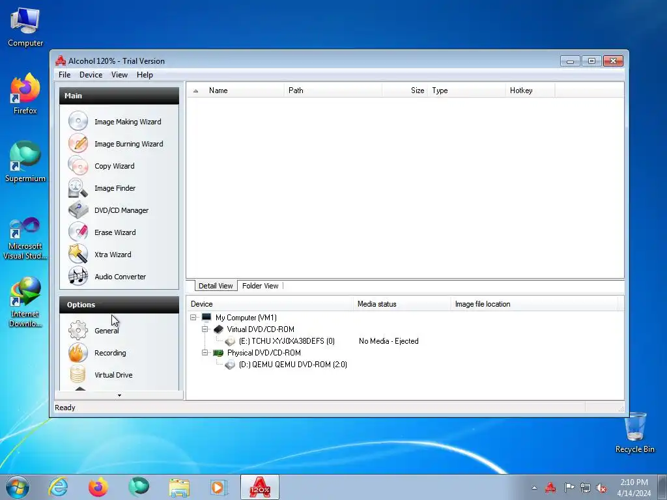Click the E: virtual drive disc icon
The image size is (667, 500).
[x=230, y=341]
